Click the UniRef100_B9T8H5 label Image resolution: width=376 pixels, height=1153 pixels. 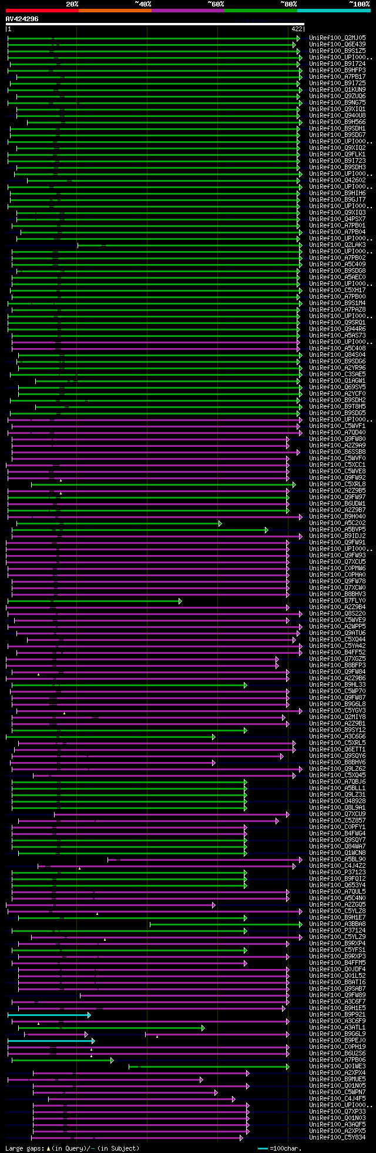(337, 406)
